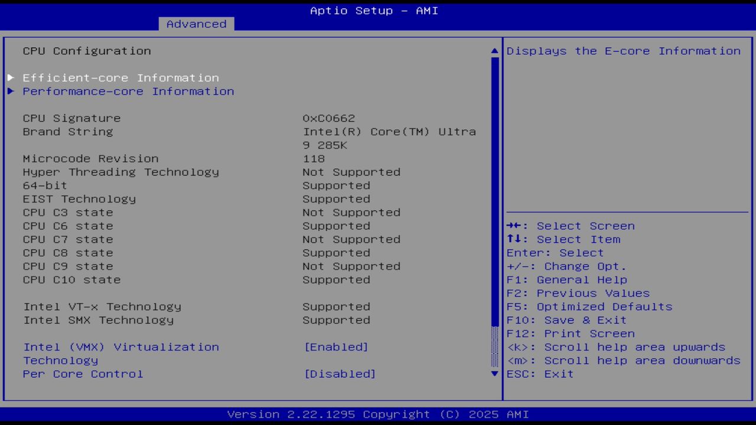
Task: Click the Efficient-core Information arrow marker
Action: tap(10, 77)
